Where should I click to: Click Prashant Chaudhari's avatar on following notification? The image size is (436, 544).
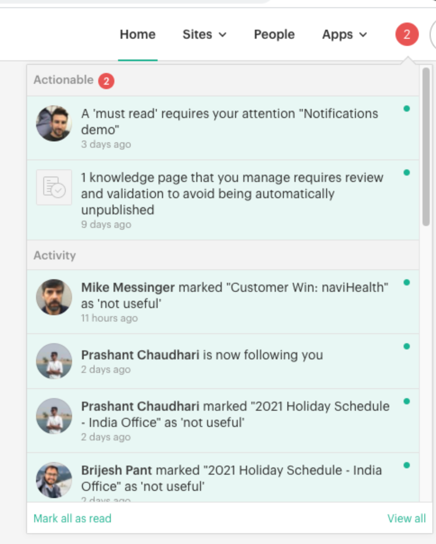(54, 361)
